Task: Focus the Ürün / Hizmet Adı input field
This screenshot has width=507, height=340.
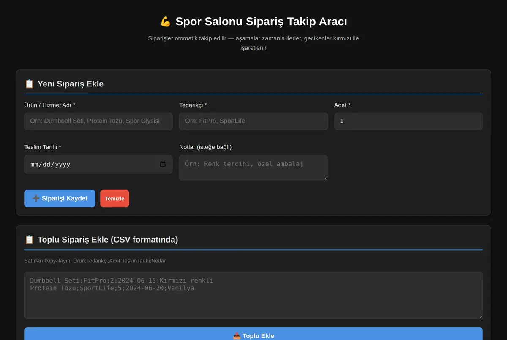Action: [98, 121]
